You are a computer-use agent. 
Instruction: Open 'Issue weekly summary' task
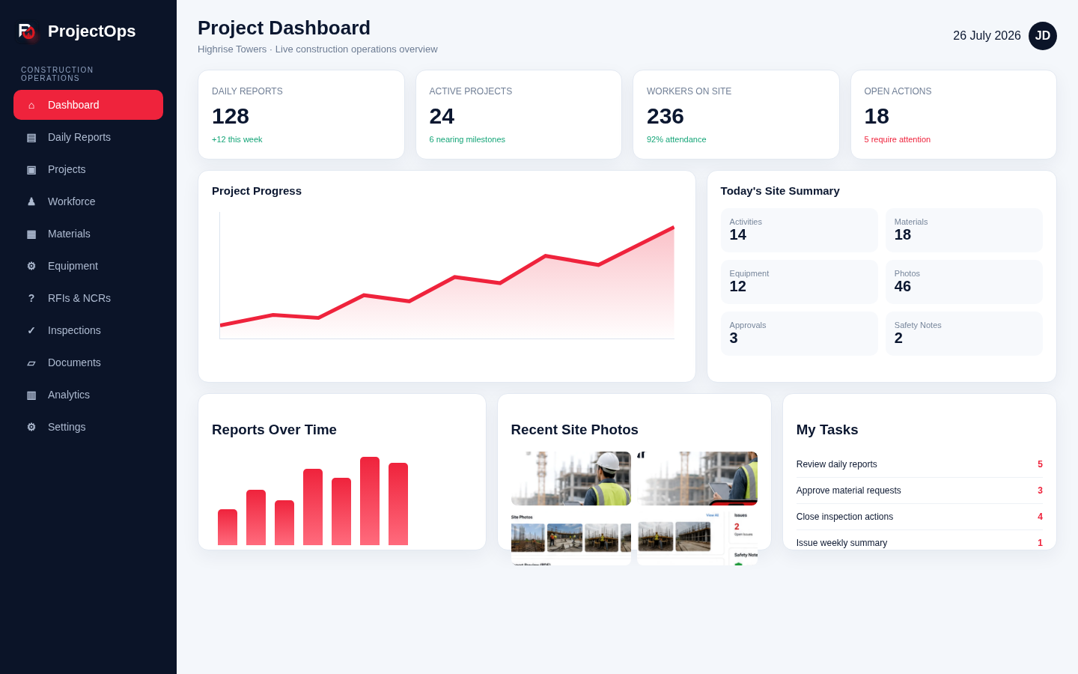pos(919,543)
